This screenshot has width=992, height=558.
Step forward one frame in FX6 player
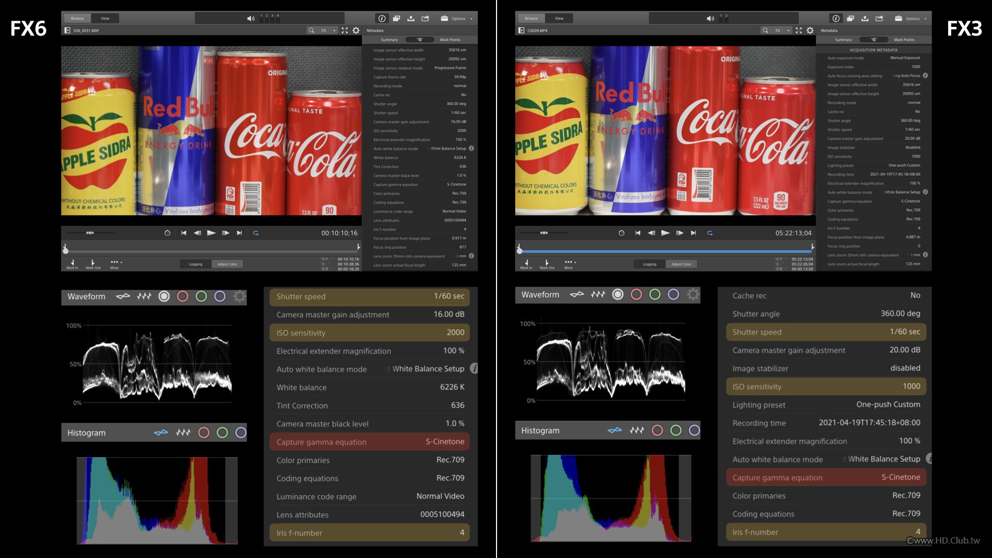[226, 233]
